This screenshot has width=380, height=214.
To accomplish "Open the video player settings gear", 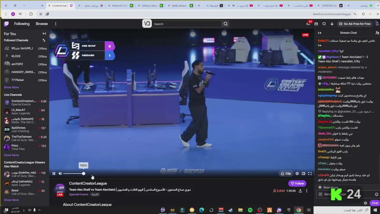I will click(297, 174).
